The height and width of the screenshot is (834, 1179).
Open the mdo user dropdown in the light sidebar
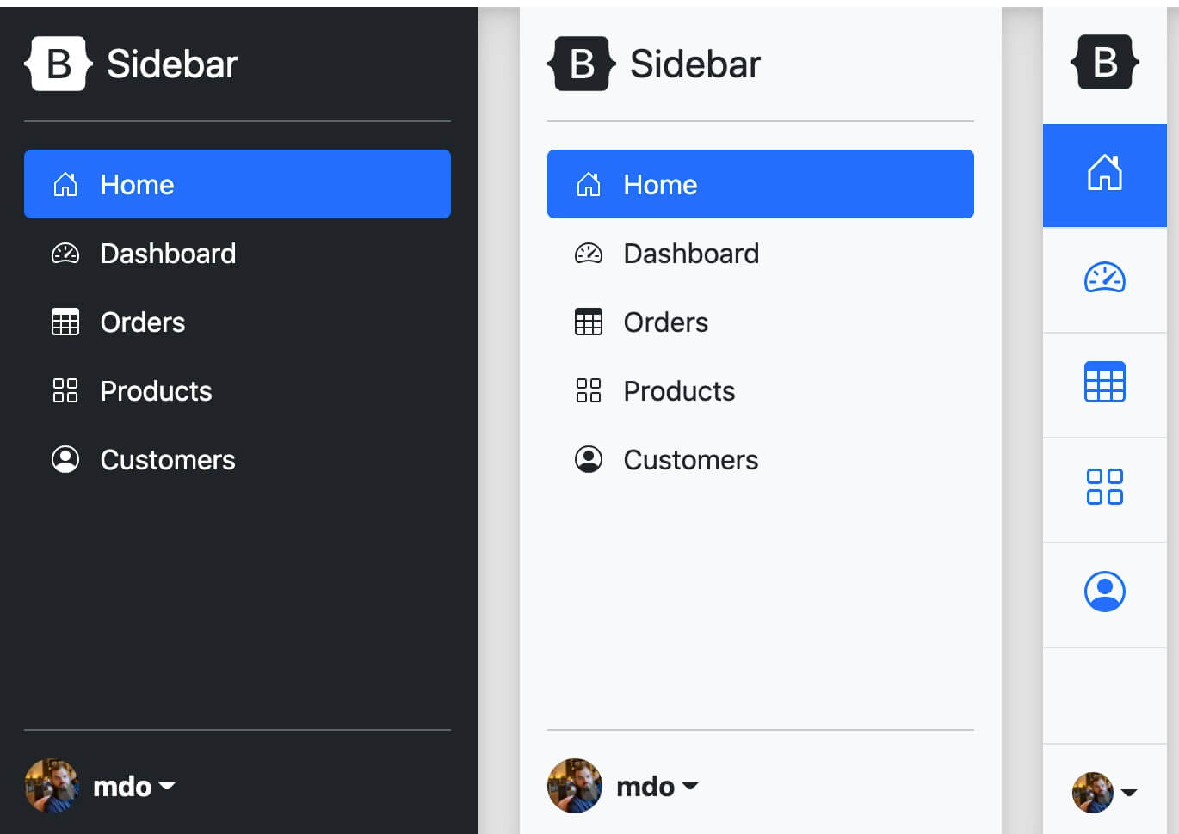coord(657,786)
